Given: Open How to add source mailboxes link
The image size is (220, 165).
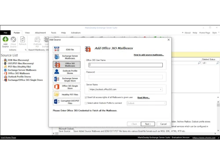Looking at the screenshot, I should pyautogui.click(x=149, y=55).
